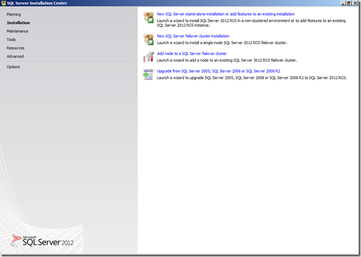Start New SQL Server failover cluster installation
The height and width of the screenshot is (257, 361).
click(x=193, y=36)
